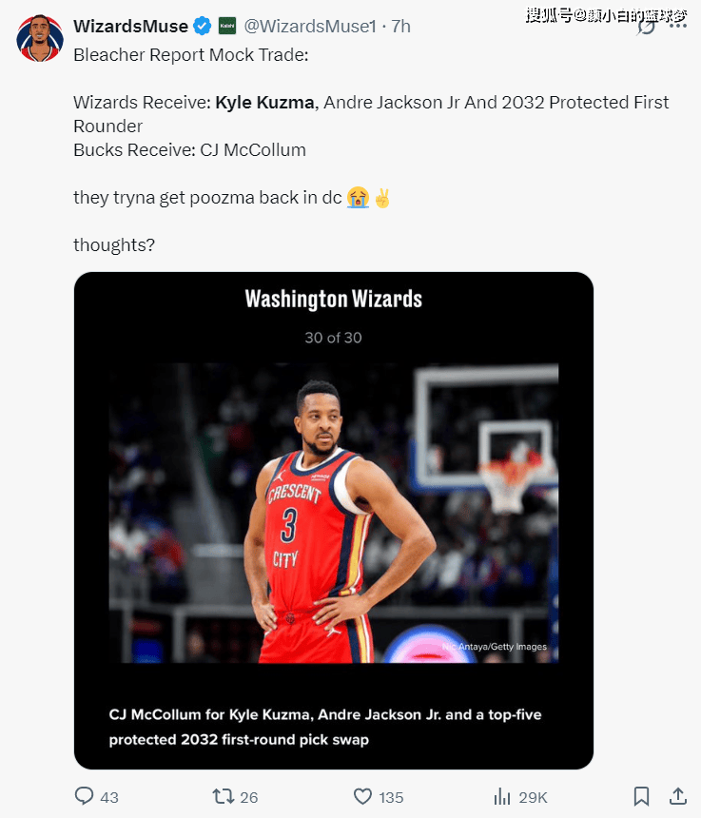Viewport: 701px width, 818px height.
Task: Open the three-dot more options menu
Action: pyautogui.click(x=678, y=26)
